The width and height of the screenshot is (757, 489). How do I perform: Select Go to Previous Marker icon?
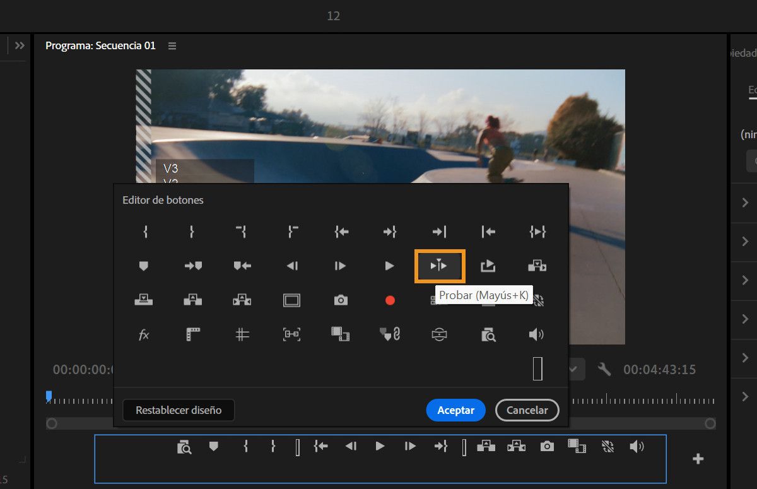[242, 266]
